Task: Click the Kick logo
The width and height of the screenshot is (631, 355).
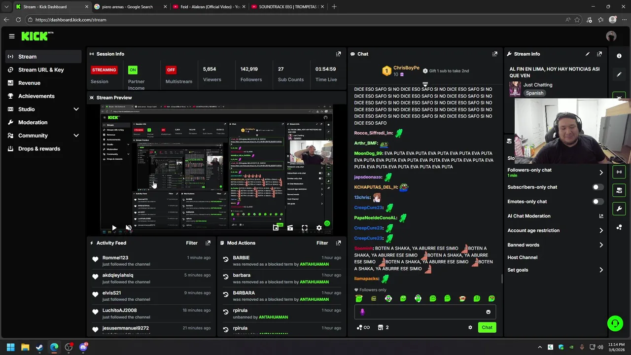Action: click(x=37, y=36)
